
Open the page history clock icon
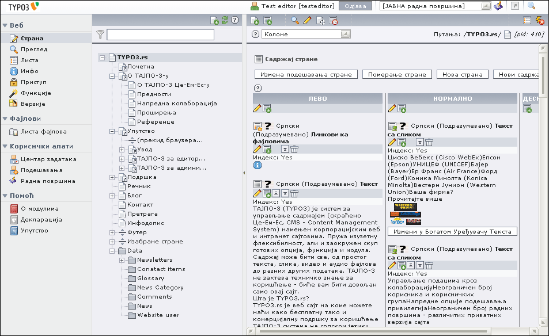click(x=334, y=21)
